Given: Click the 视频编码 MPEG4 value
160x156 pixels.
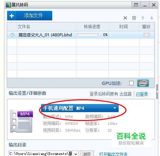Looking at the screenshot, I should (x=72, y=123).
